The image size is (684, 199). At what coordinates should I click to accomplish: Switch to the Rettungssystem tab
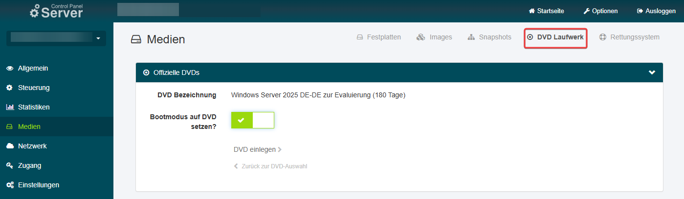click(x=629, y=37)
